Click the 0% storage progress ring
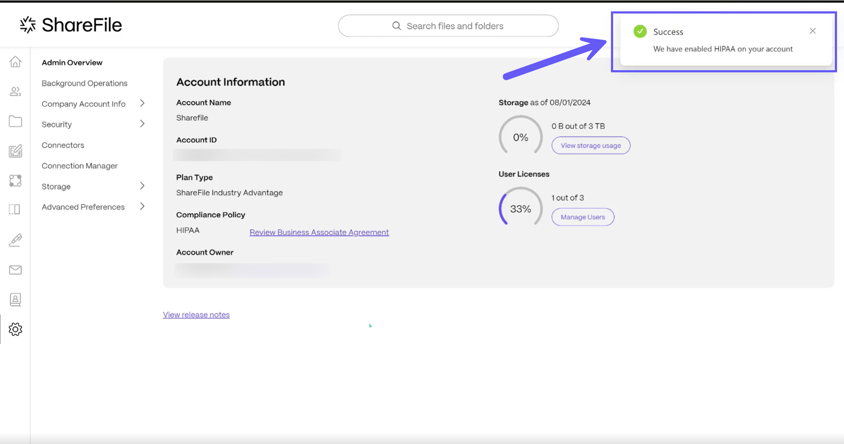Screen dimensions: 844x444 tap(521, 135)
